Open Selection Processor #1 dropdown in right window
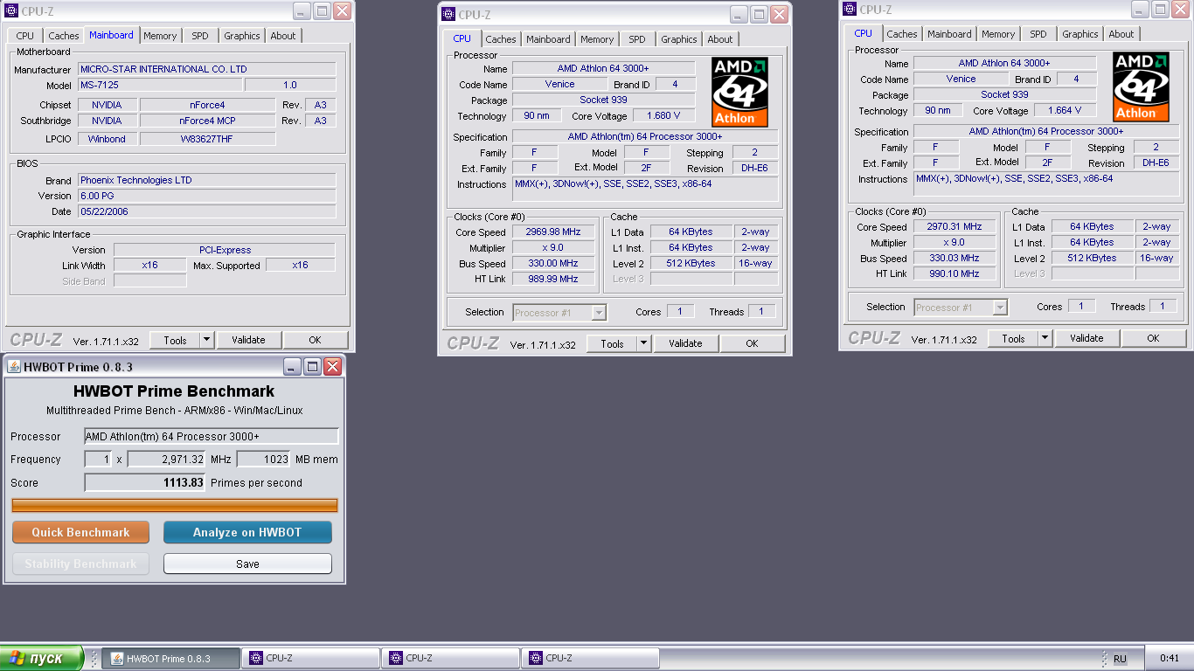The height and width of the screenshot is (671, 1194). coord(961,307)
